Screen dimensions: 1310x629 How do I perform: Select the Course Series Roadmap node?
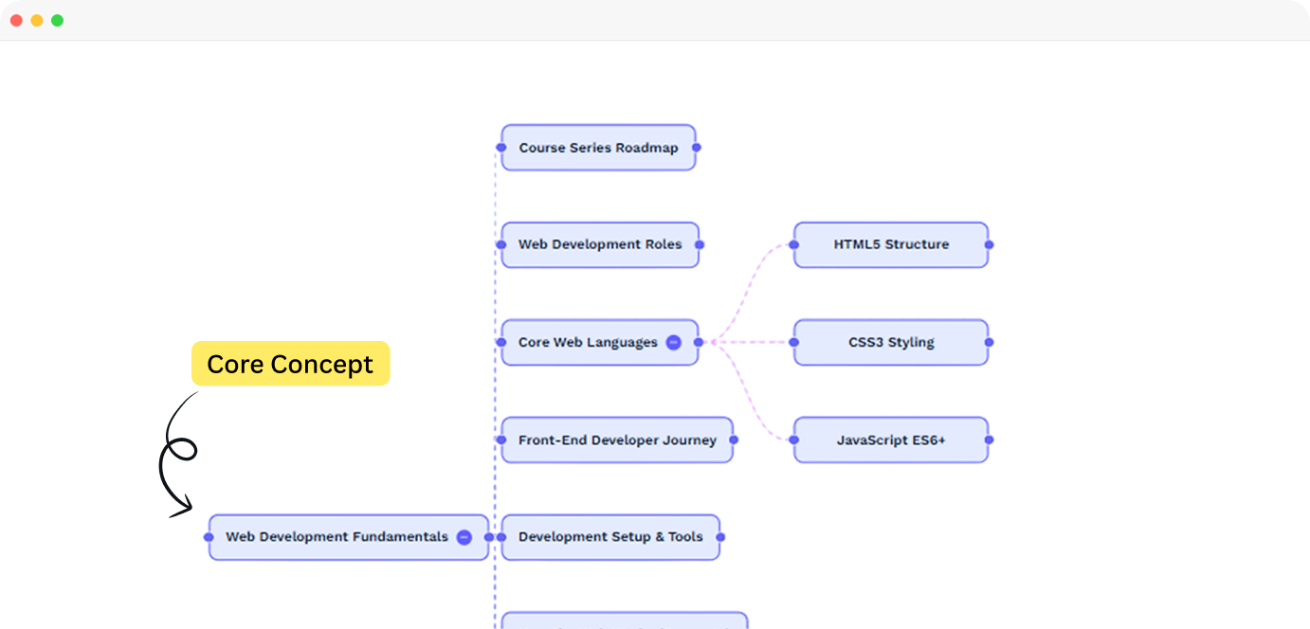tap(599, 148)
